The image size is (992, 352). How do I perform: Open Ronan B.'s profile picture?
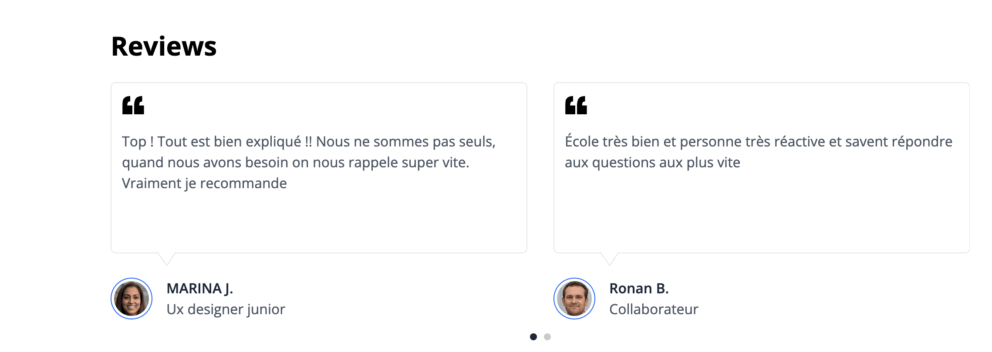point(574,298)
